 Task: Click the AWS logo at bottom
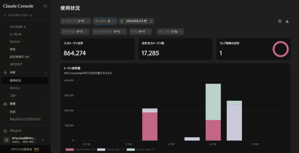tap(37, 149)
